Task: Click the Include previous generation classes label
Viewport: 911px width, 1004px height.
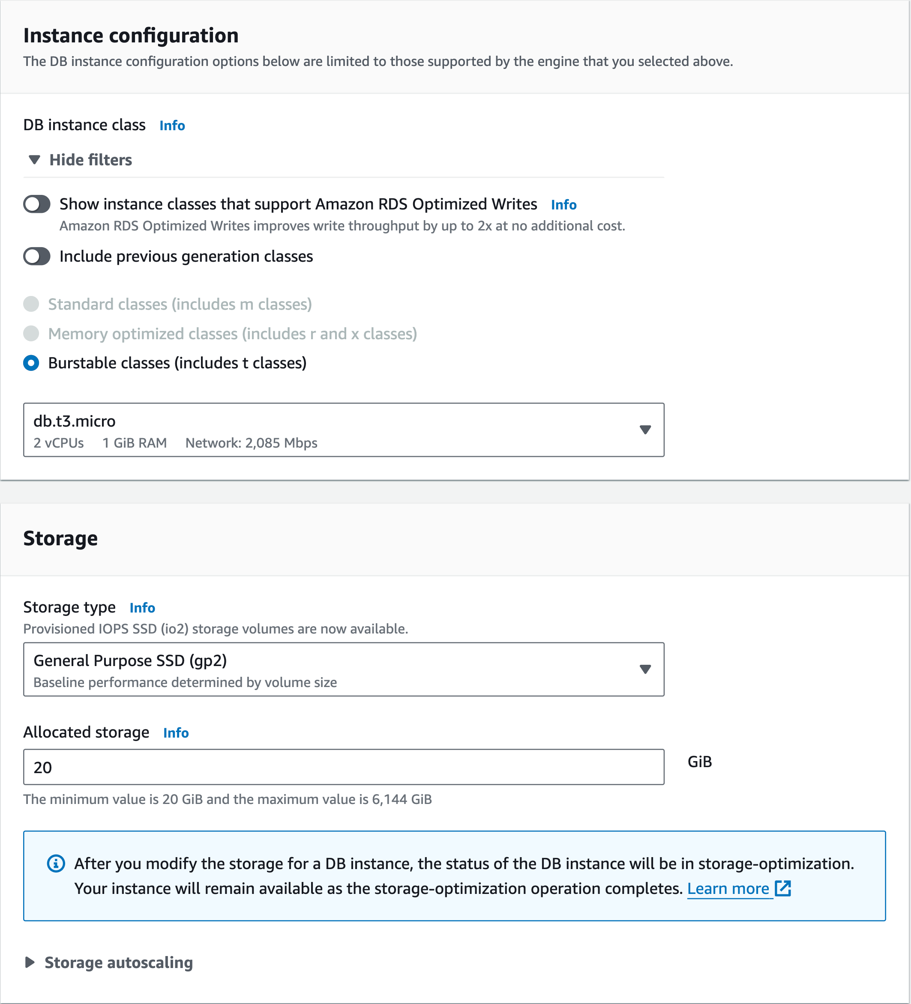Action: tap(186, 257)
